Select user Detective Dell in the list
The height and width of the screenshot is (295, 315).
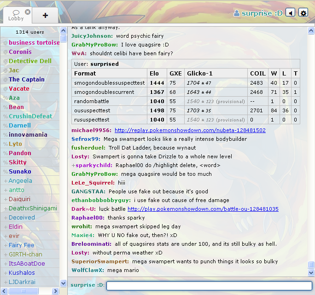point(30,61)
